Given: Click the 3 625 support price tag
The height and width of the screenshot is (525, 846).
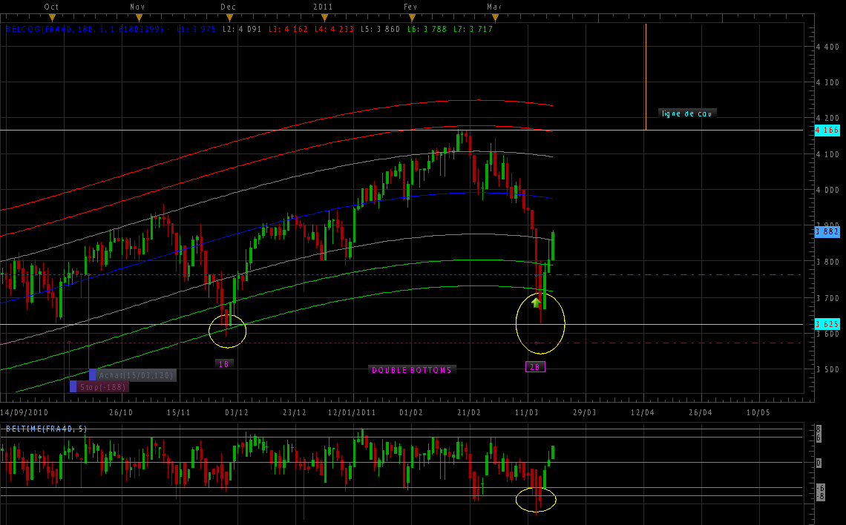Looking at the screenshot, I should point(827,324).
